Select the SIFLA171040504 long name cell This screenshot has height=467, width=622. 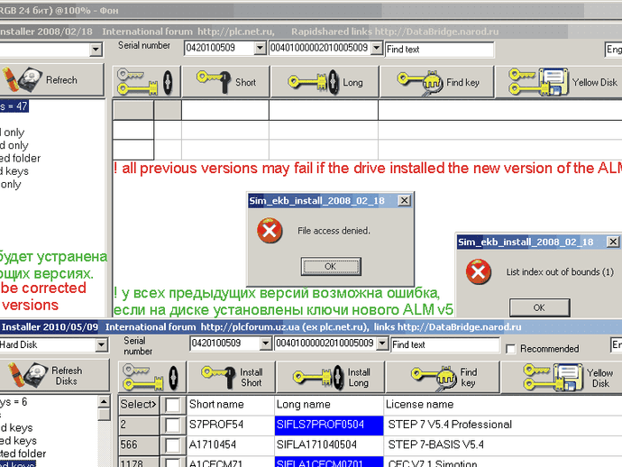coord(329,445)
